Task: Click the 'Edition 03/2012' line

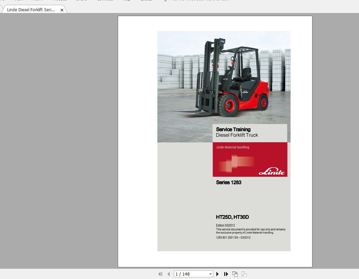Action: click(225, 225)
